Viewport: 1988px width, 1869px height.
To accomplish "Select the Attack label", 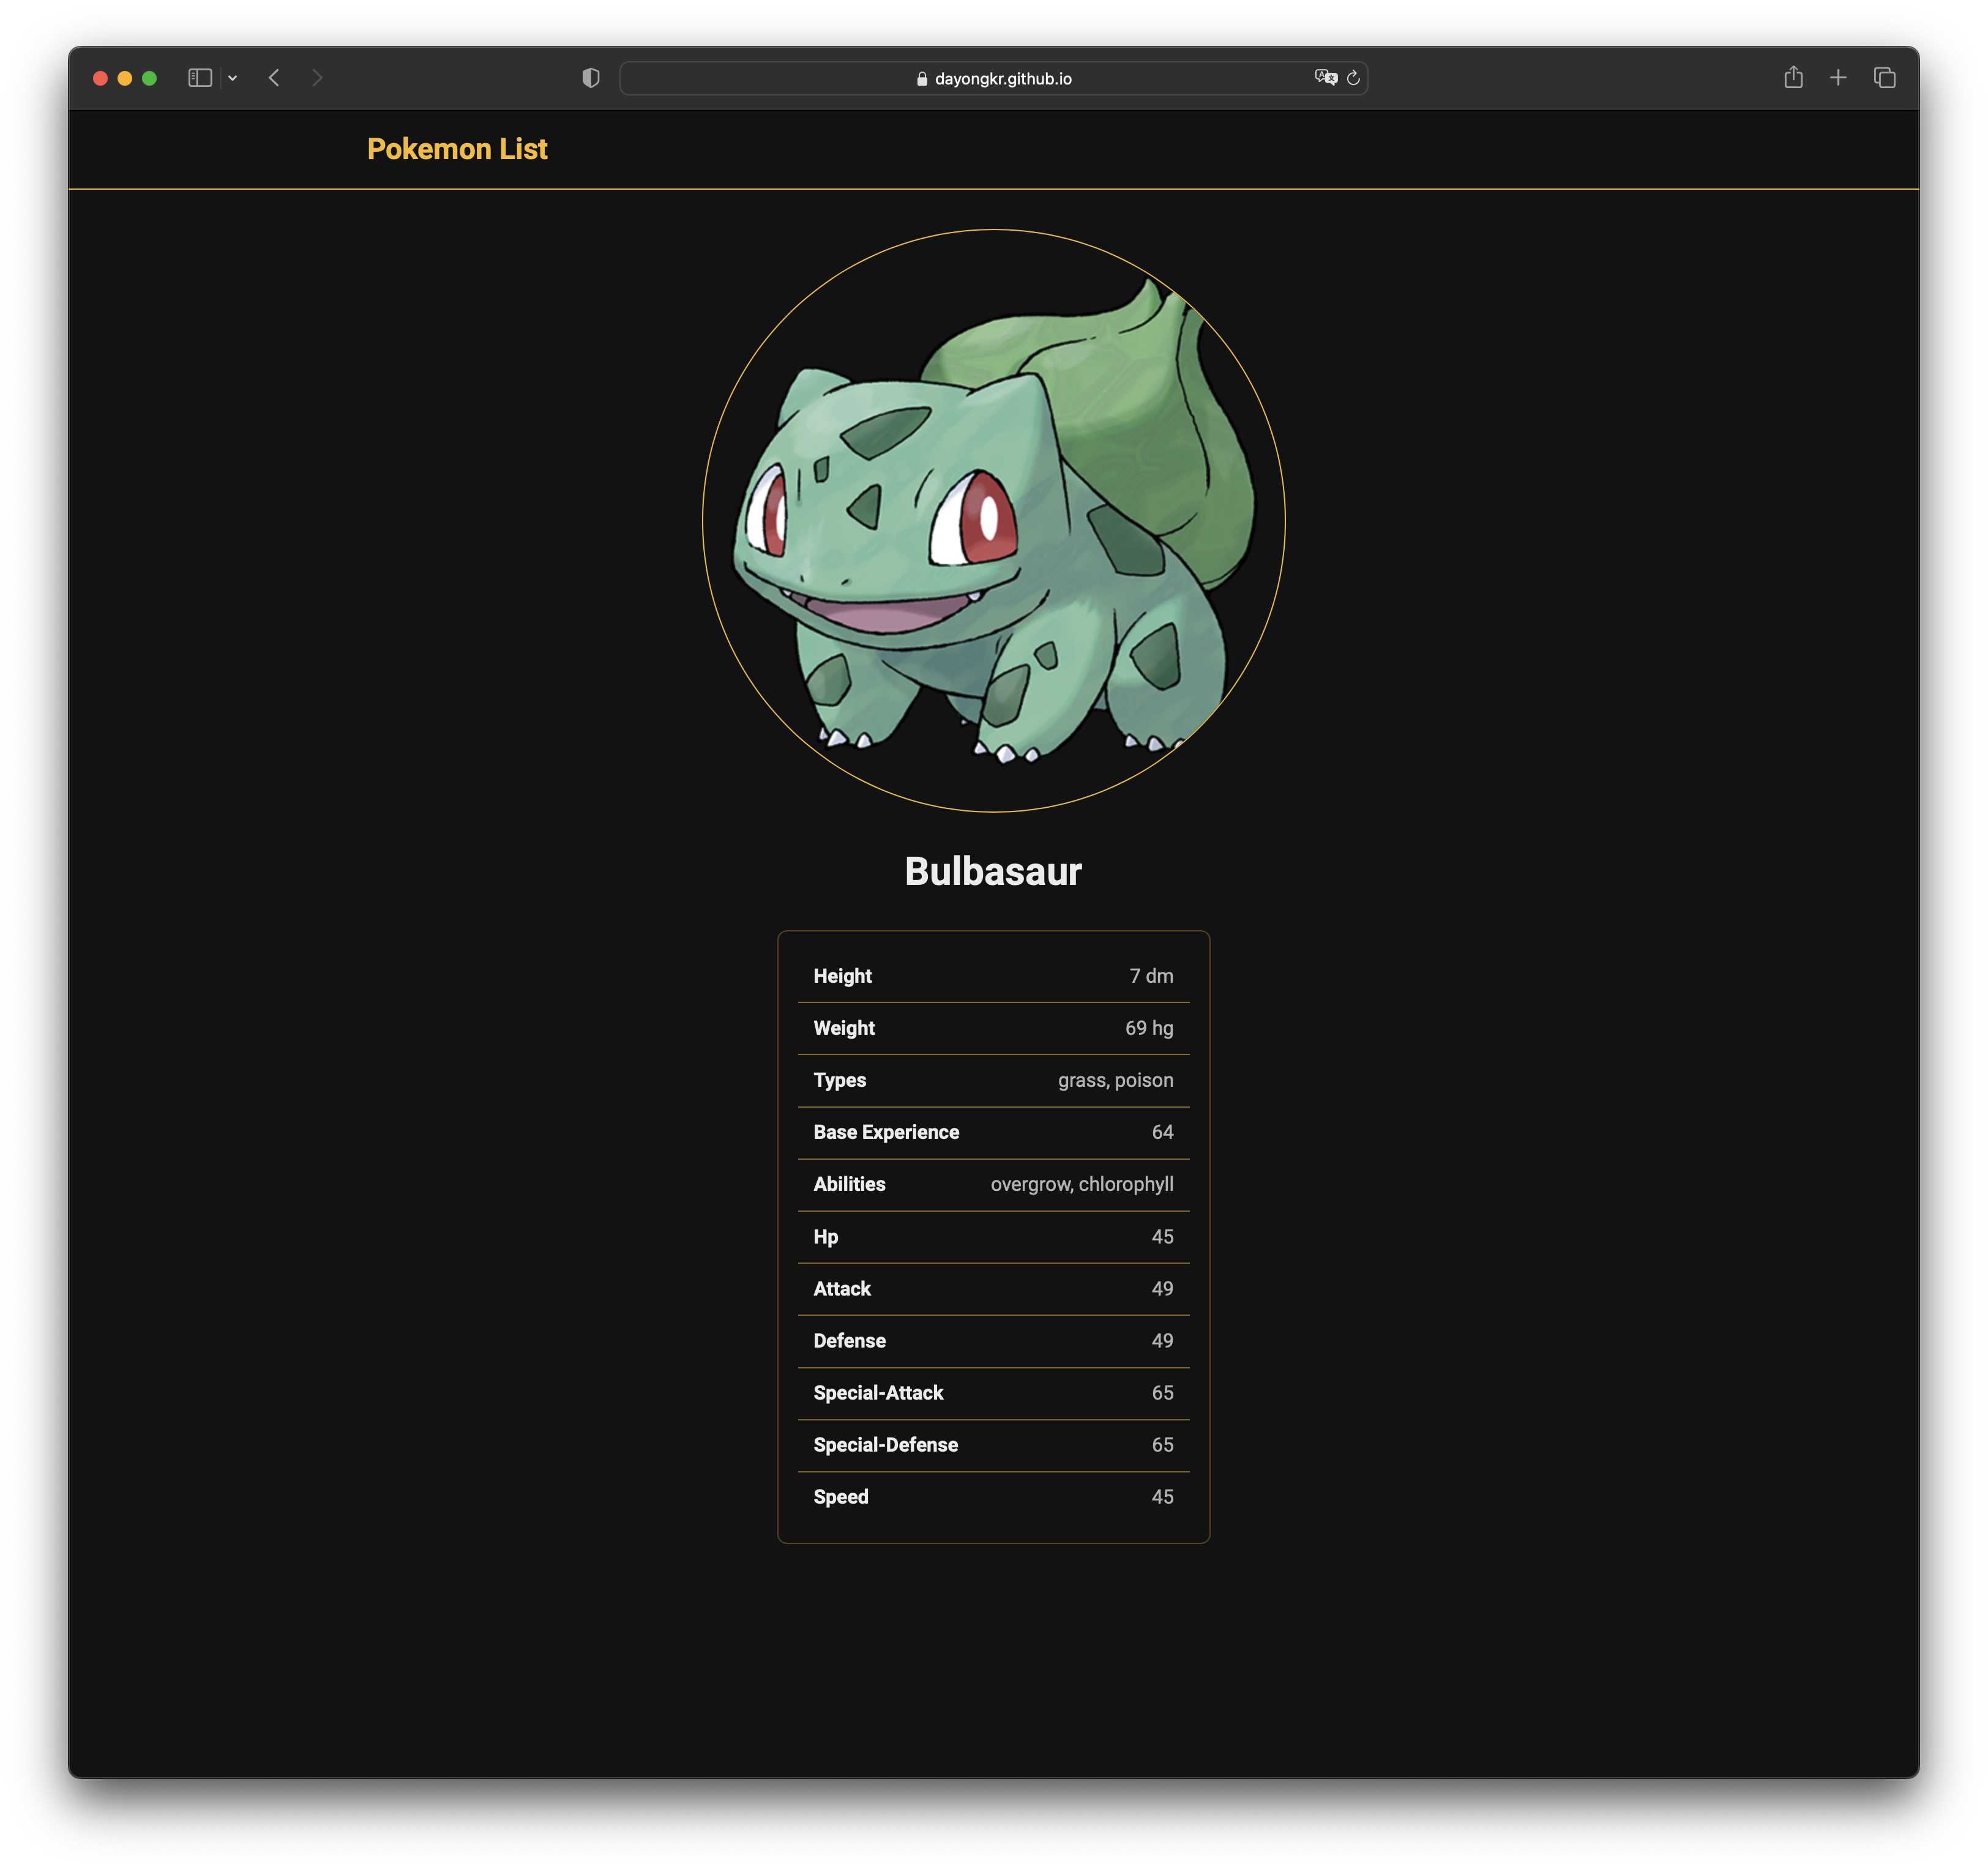I will tap(842, 1289).
